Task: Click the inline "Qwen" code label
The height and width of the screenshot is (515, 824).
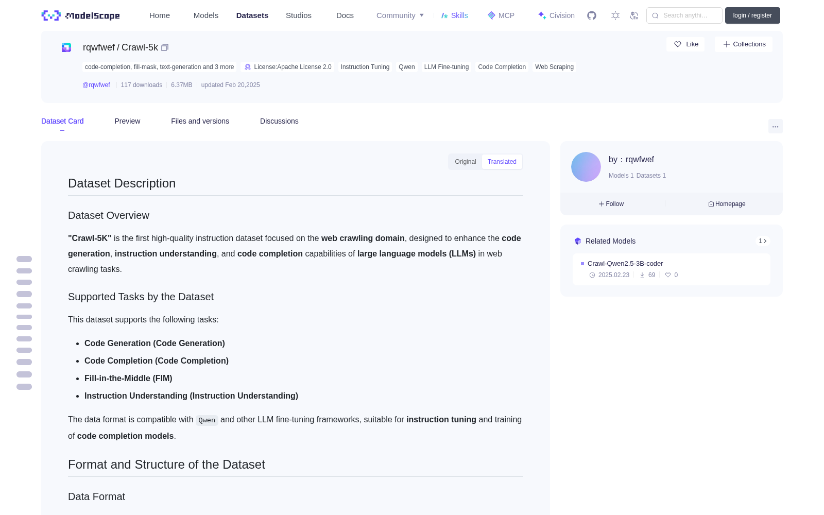Action: (207, 420)
